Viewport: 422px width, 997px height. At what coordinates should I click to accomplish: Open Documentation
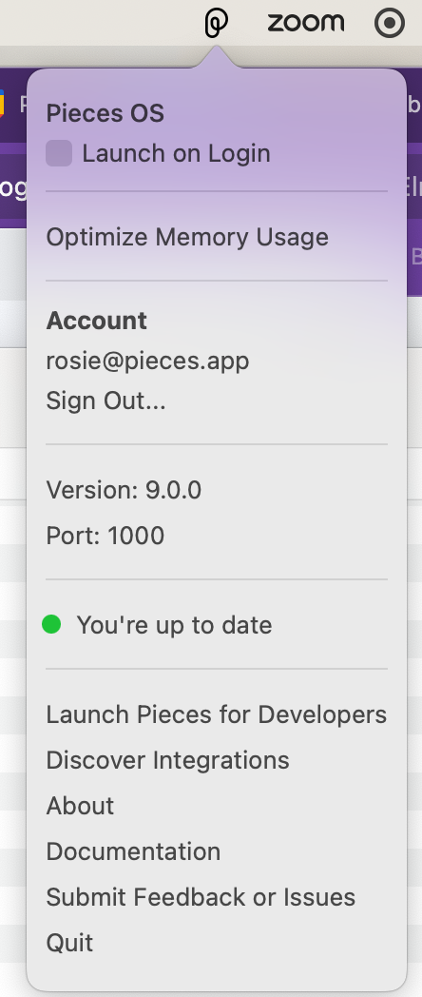coord(133,851)
